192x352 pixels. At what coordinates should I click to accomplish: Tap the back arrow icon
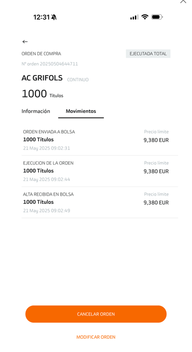25,42
